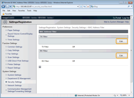Click the Log Out link
The height and width of the screenshot is (98, 134).
click(126, 18)
